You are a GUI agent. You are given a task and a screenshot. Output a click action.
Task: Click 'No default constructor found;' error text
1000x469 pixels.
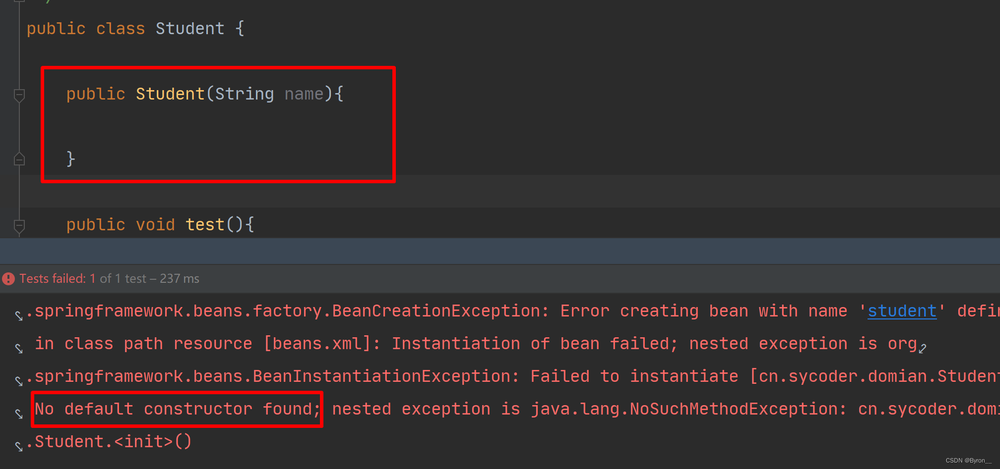[x=178, y=409]
